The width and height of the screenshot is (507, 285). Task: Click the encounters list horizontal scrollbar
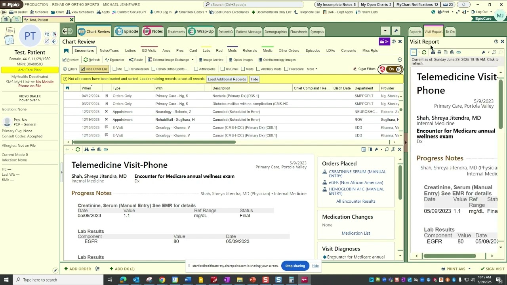click(x=154, y=142)
